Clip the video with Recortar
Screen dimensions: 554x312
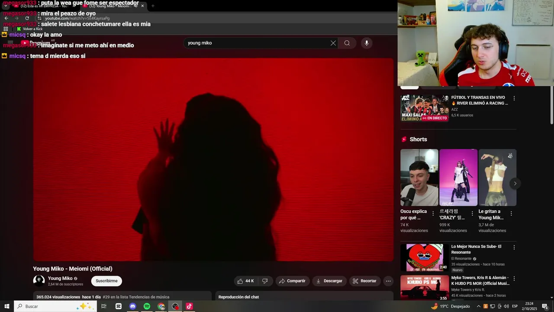click(365, 281)
